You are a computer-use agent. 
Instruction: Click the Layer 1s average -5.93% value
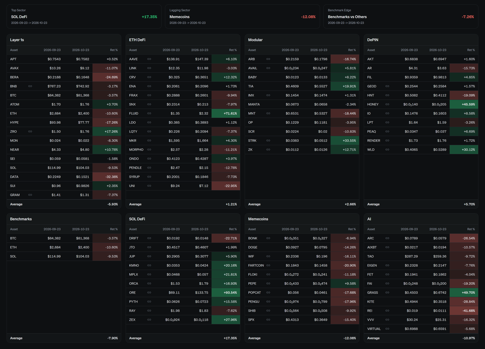[x=113, y=204]
